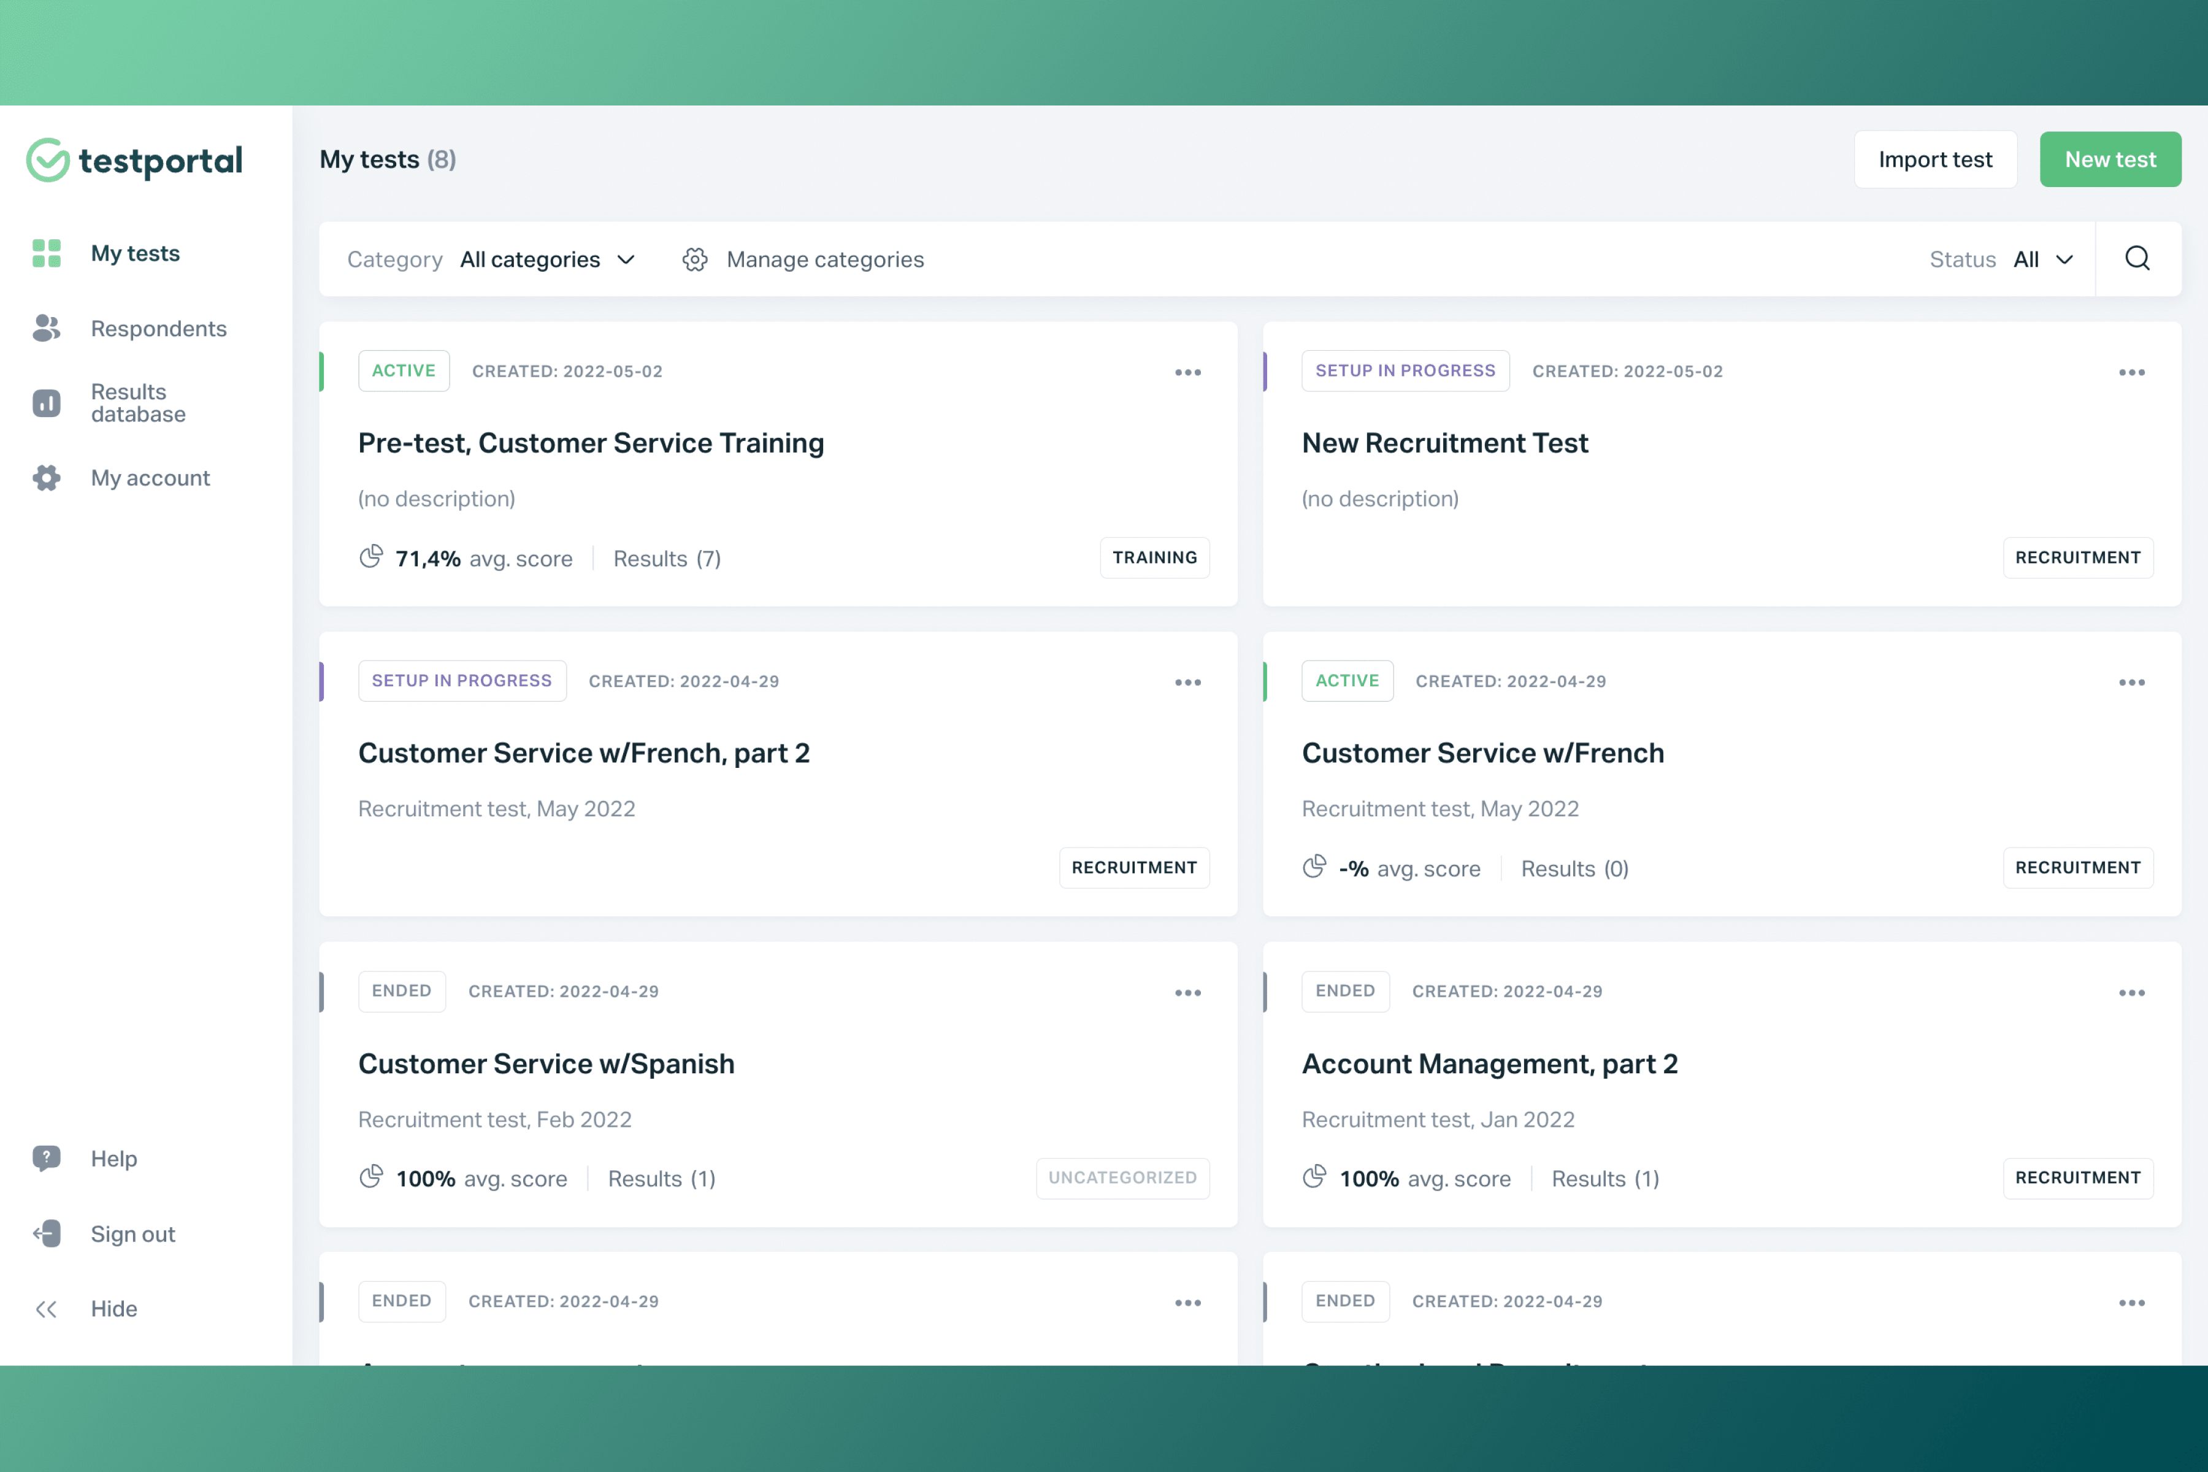Click the UNCATEGORIZED tag on Spanish test card
The image size is (2208, 1472).
click(x=1123, y=1178)
